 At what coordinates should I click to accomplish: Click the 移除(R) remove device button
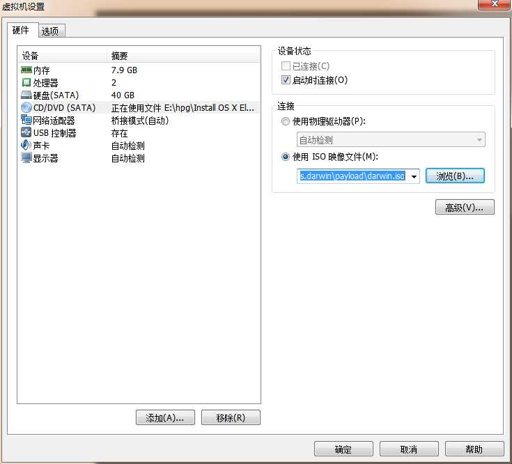coord(231,417)
